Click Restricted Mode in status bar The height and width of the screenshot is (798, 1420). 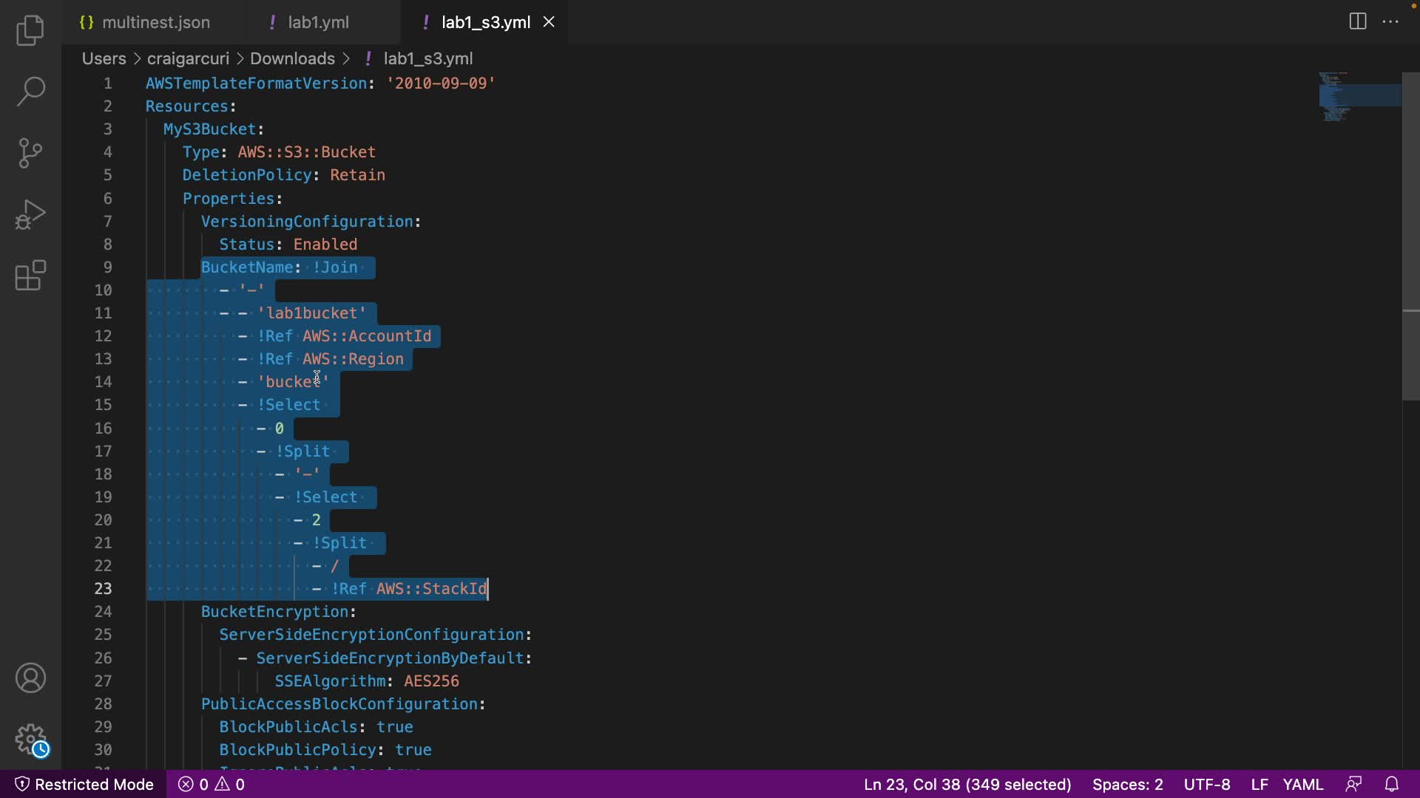tap(84, 784)
